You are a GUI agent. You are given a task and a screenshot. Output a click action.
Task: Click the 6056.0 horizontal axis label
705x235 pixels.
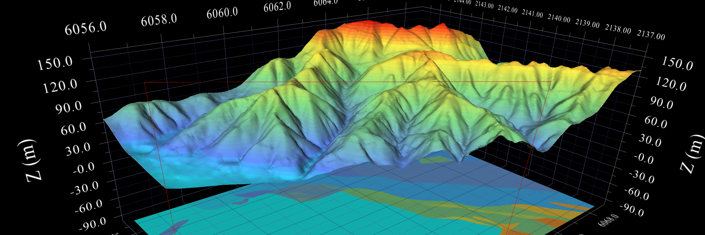point(86,29)
